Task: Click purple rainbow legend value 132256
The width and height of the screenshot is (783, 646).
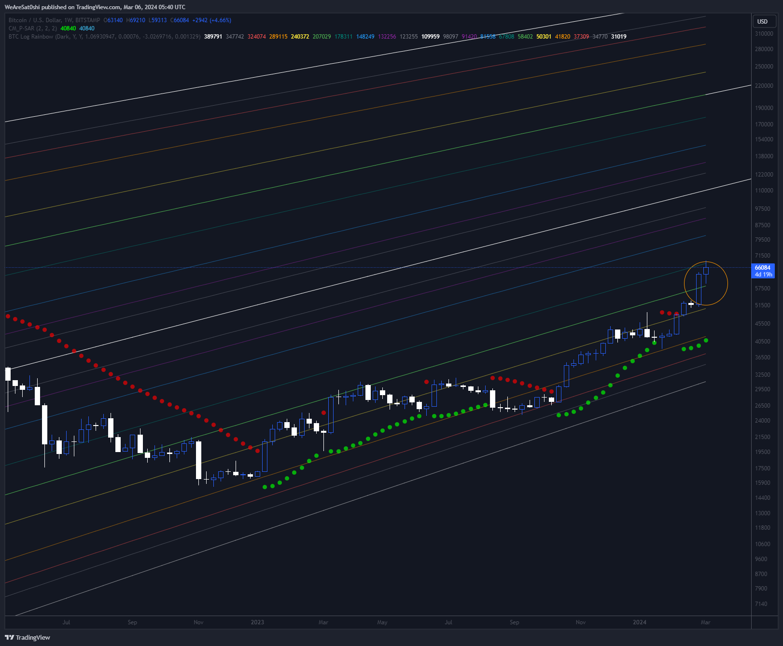Action: [387, 37]
